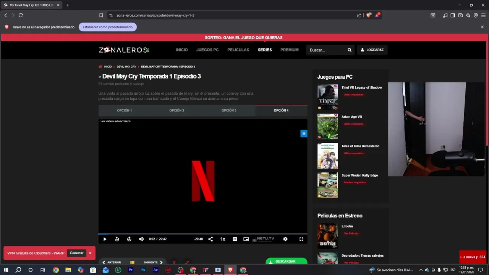Open the PREMIUM menu item

coord(290,50)
